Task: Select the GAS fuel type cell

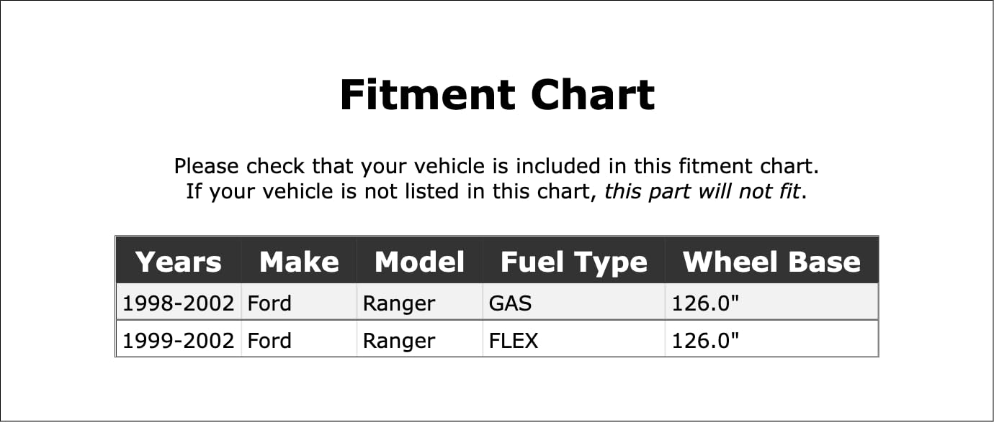Action: pyautogui.click(x=510, y=303)
